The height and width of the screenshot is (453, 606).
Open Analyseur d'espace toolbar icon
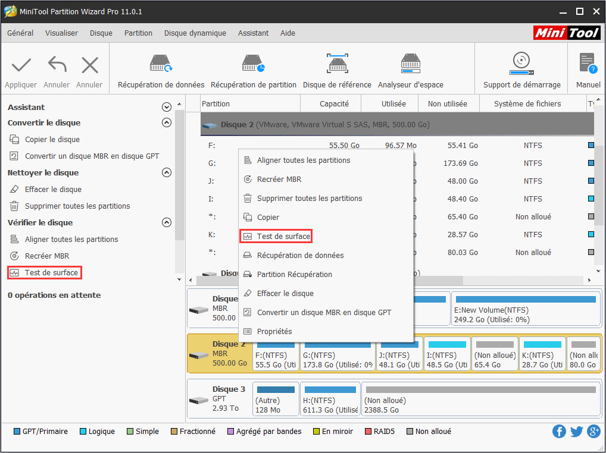410,63
